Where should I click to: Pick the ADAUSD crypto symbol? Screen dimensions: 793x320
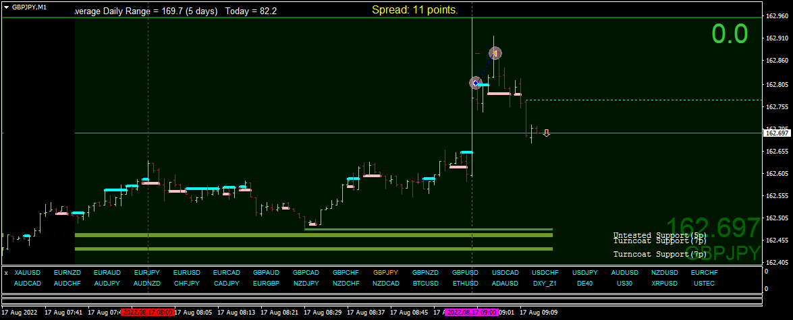click(x=505, y=283)
